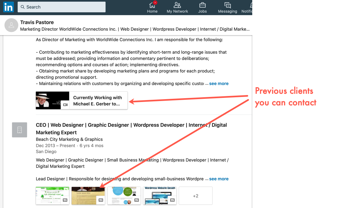Click the LinkedIn logo icon
338x208 pixels.
tap(8, 7)
